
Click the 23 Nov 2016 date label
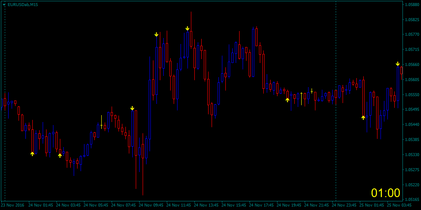click(x=13, y=205)
